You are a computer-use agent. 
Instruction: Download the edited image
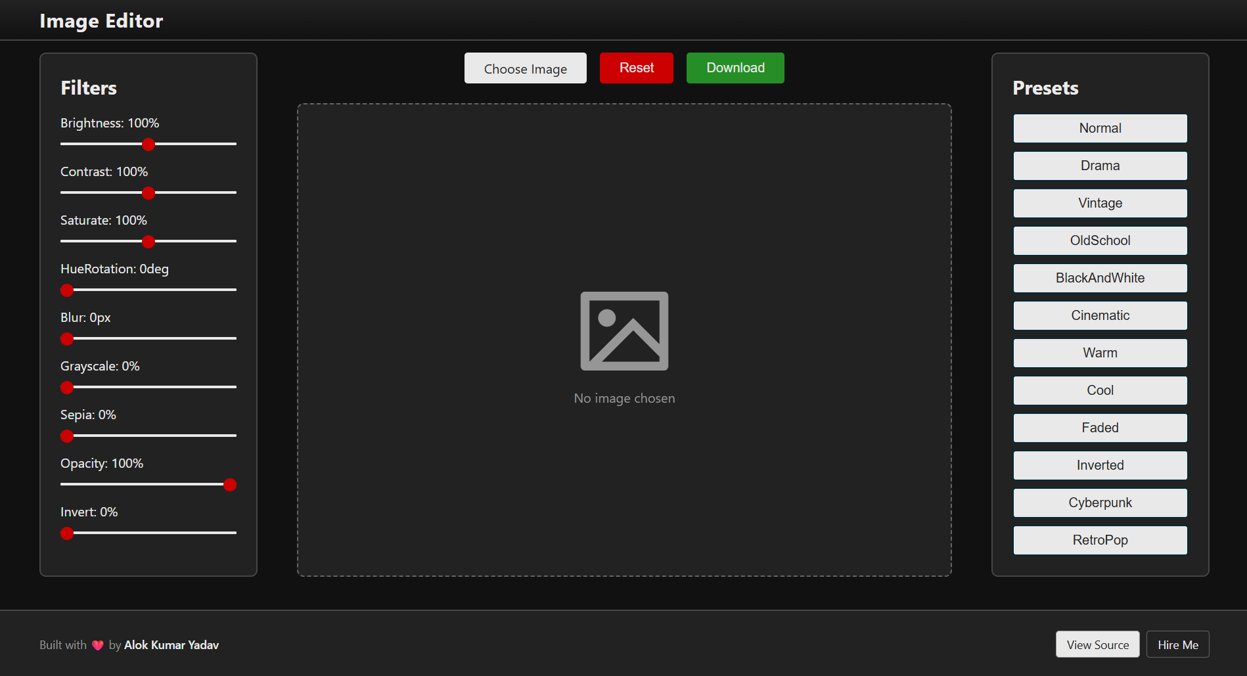[x=735, y=68]
